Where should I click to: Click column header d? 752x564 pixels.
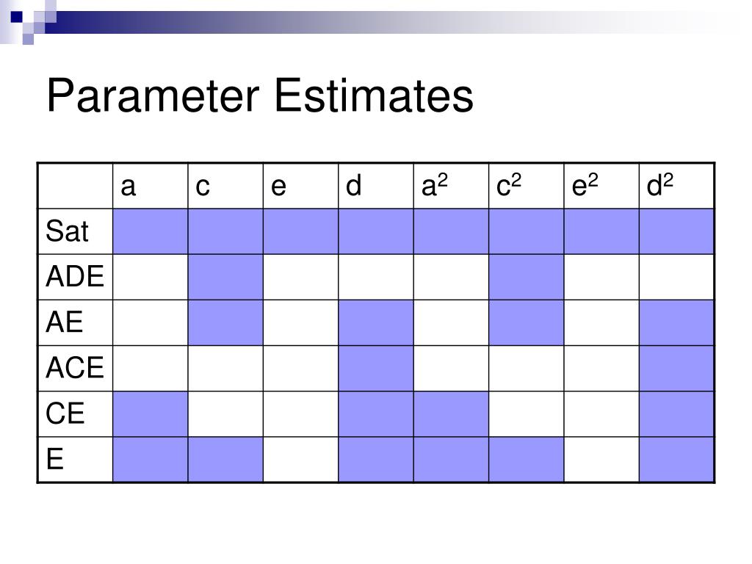point(353,185)
